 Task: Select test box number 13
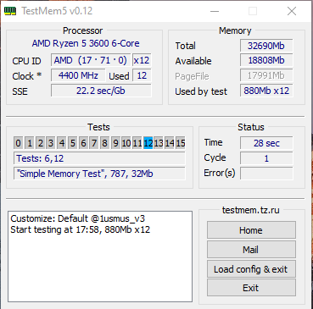(x=159, y=143)
